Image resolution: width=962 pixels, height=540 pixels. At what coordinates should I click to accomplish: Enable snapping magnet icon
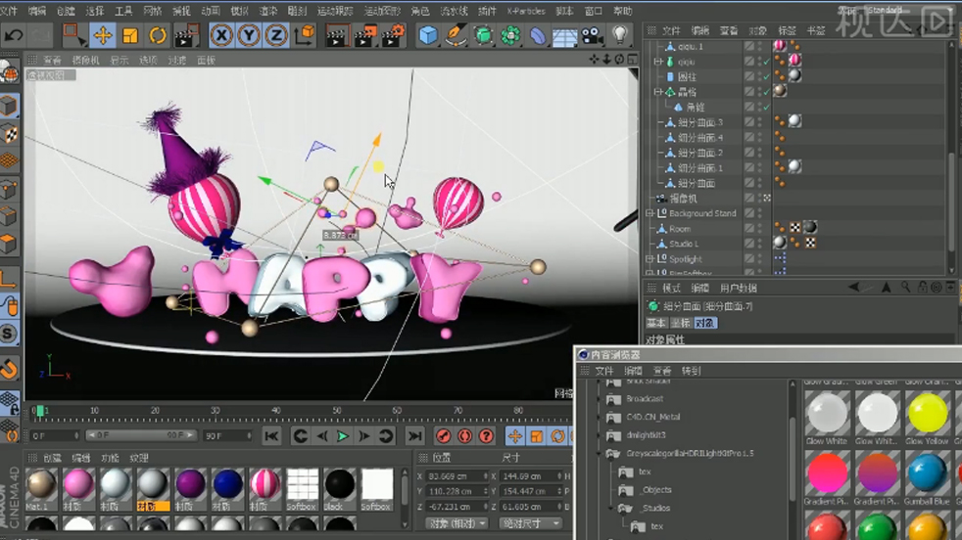tap(9, 369)
